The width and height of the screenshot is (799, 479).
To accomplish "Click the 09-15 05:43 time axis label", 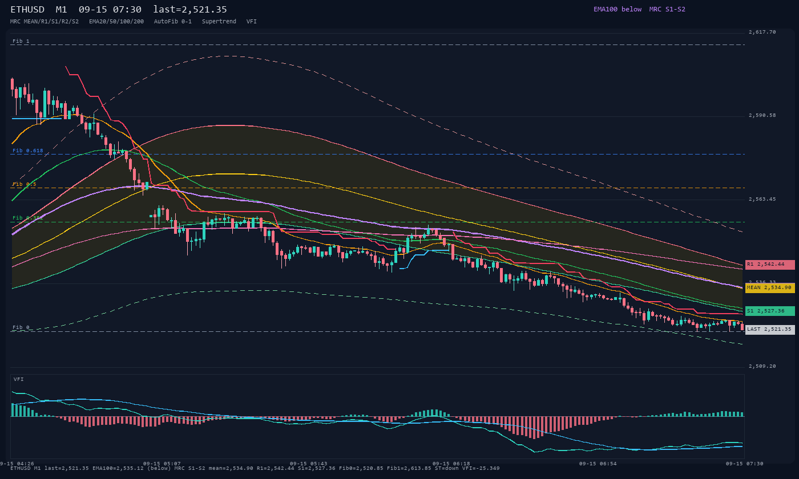I will point(309,464).
